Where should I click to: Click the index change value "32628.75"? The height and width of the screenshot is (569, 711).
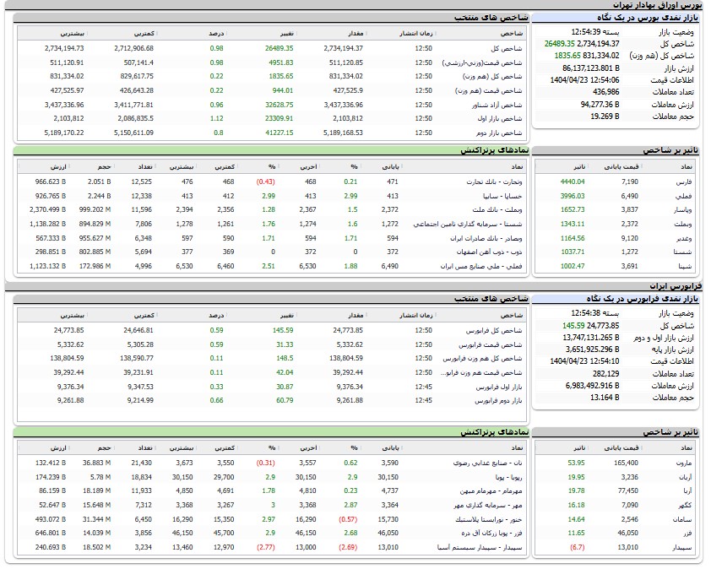(280, 105)
